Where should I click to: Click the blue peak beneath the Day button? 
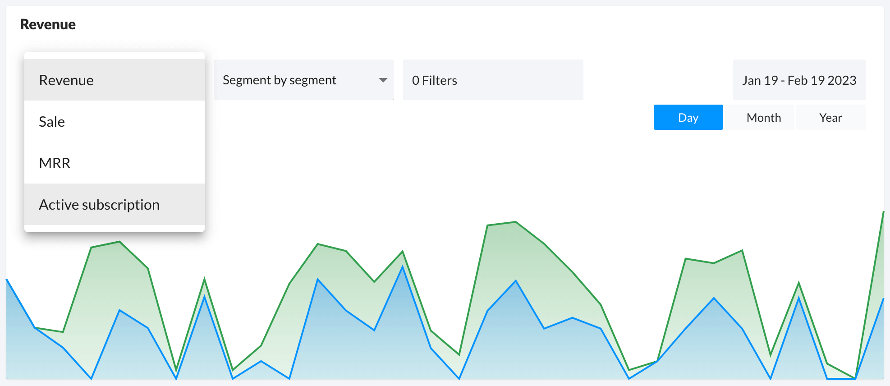point(714,298)
